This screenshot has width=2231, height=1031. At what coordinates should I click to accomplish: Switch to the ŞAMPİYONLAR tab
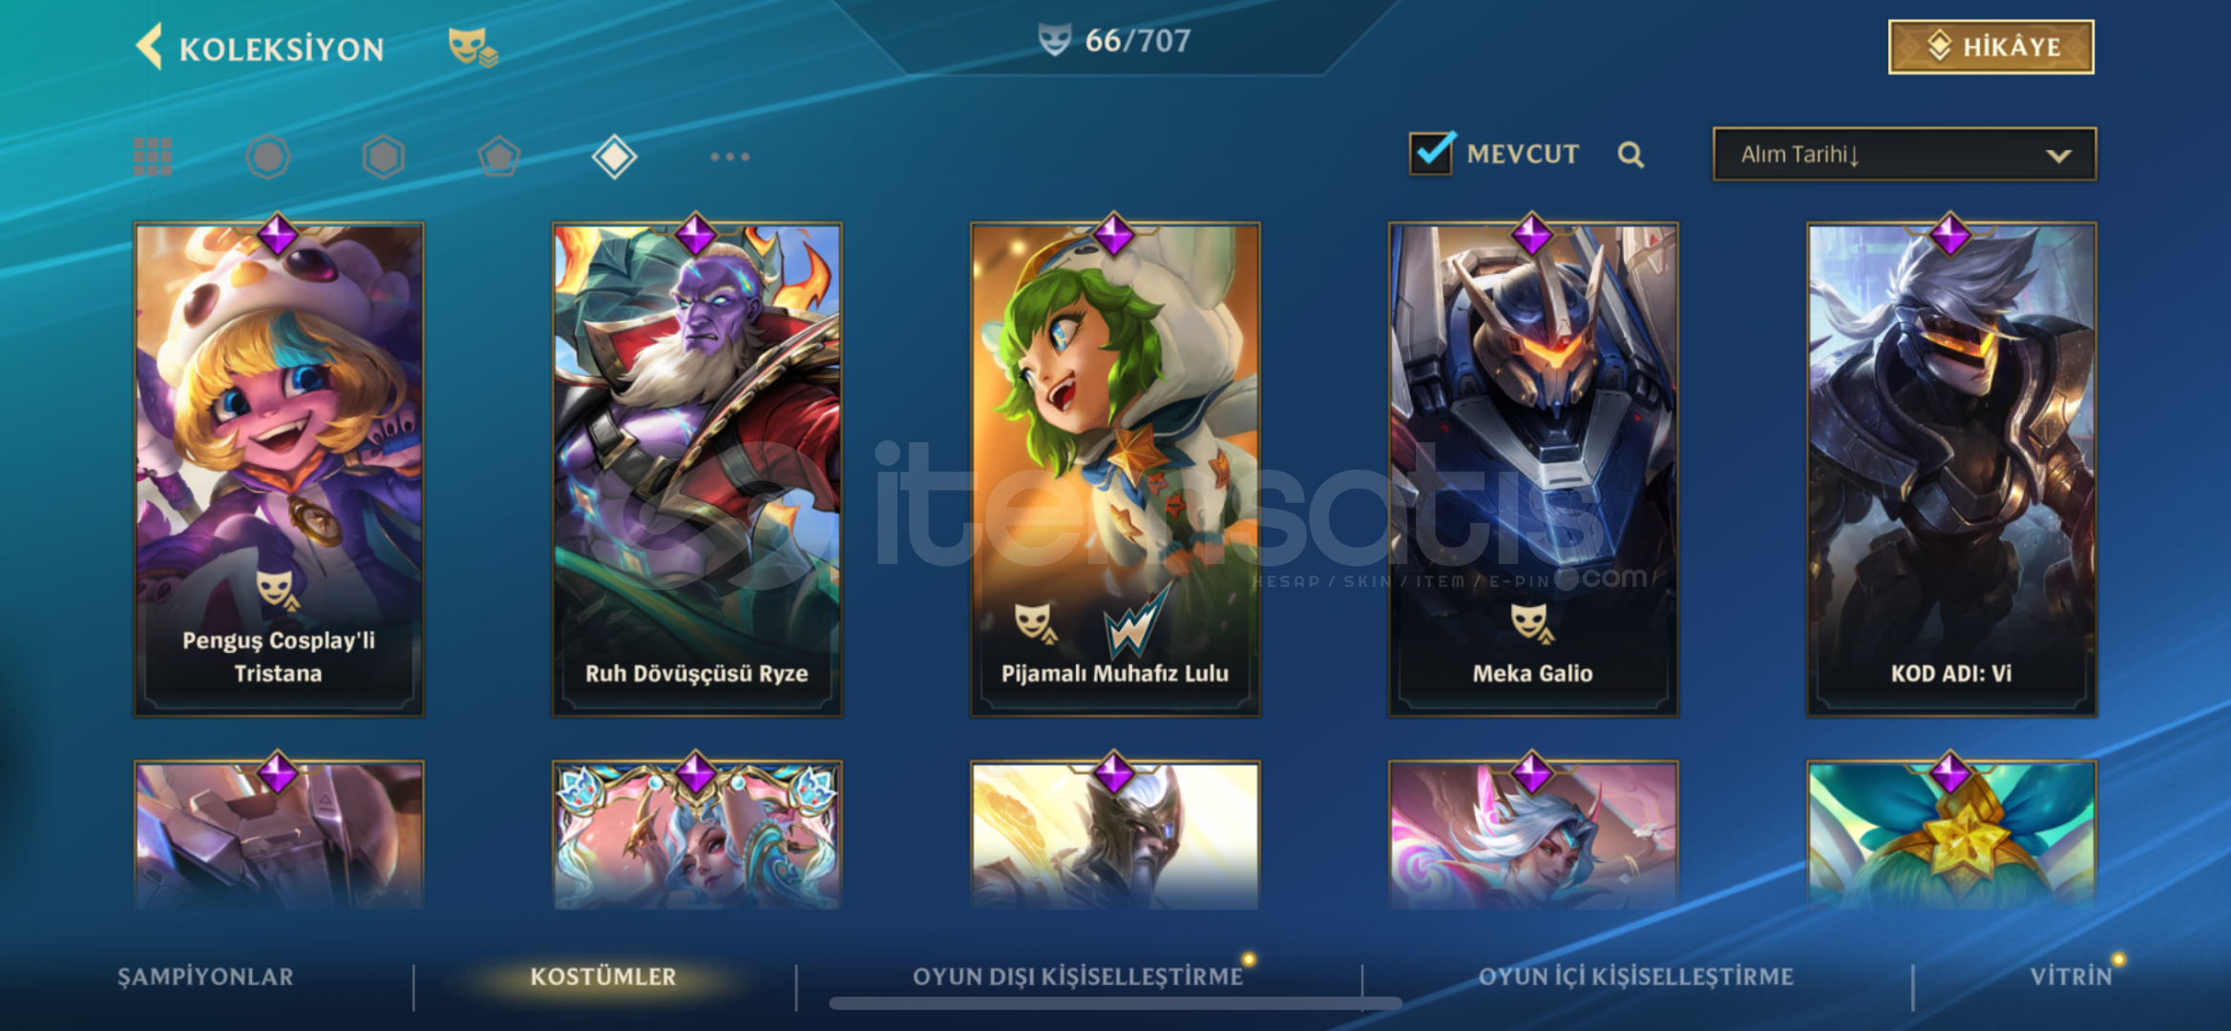point(205,977)
